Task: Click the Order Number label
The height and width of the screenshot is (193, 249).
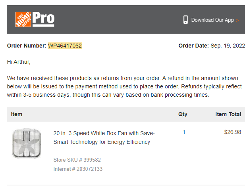Action: 27,46
